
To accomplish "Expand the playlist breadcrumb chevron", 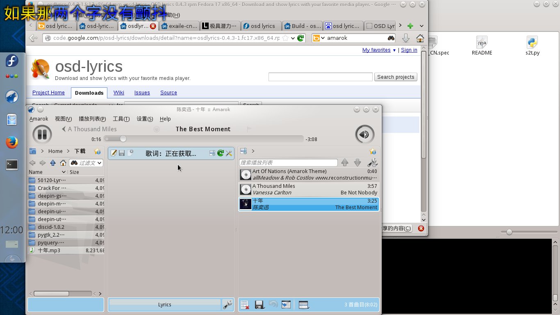I will 253,151.
